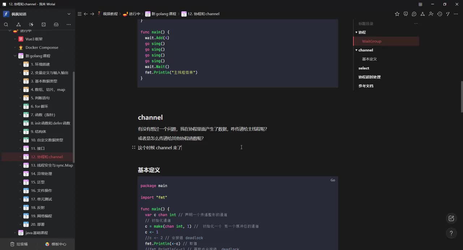
Task: Open the sidebar three-dot more menu
Action: click(x=69, y=25)
